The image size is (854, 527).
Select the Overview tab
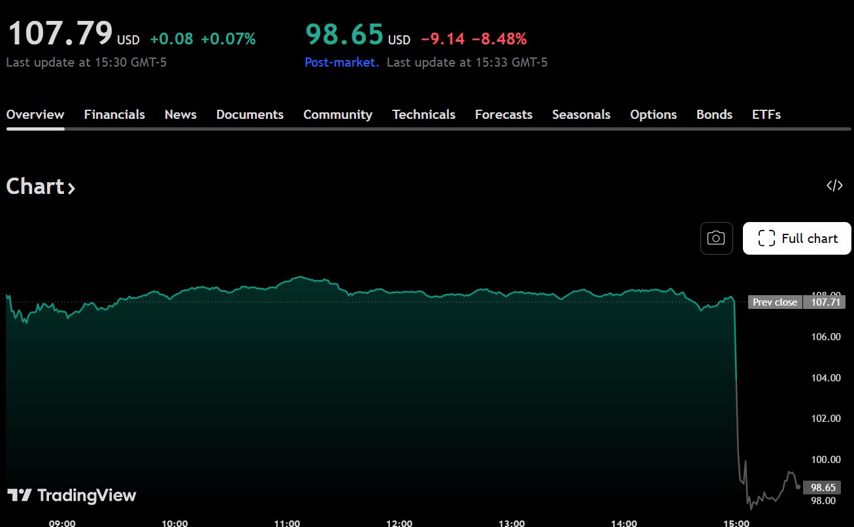(35, 114)
